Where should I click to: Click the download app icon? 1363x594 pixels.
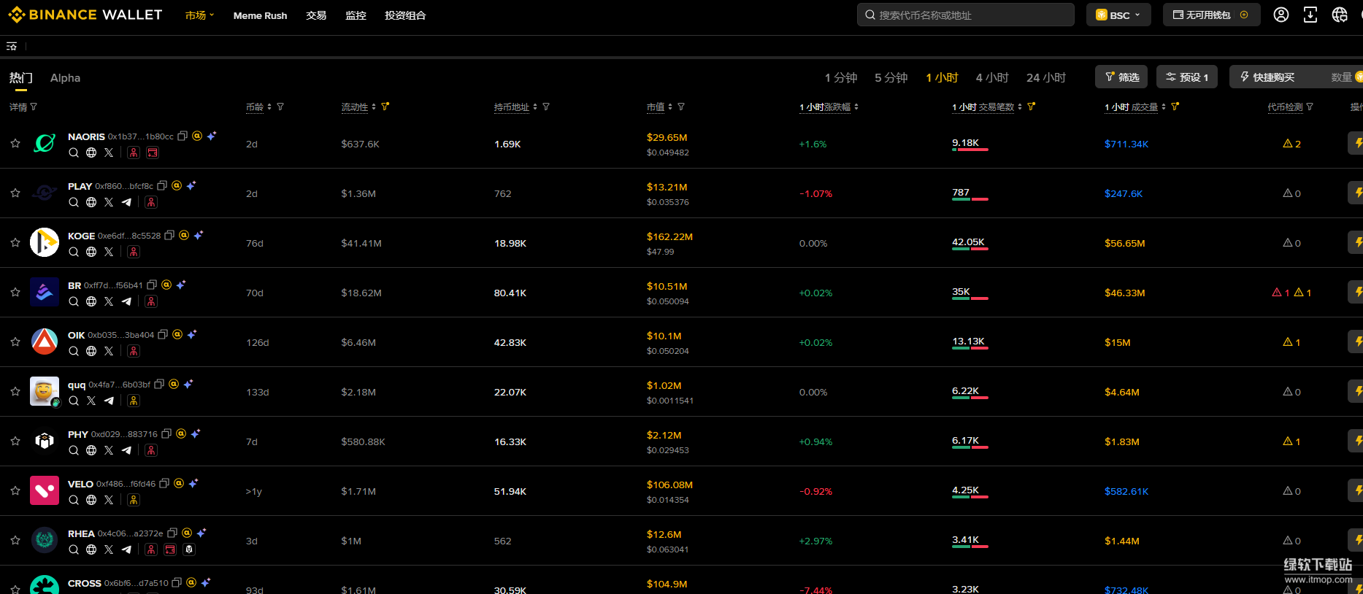click(x=1310, y=15)
